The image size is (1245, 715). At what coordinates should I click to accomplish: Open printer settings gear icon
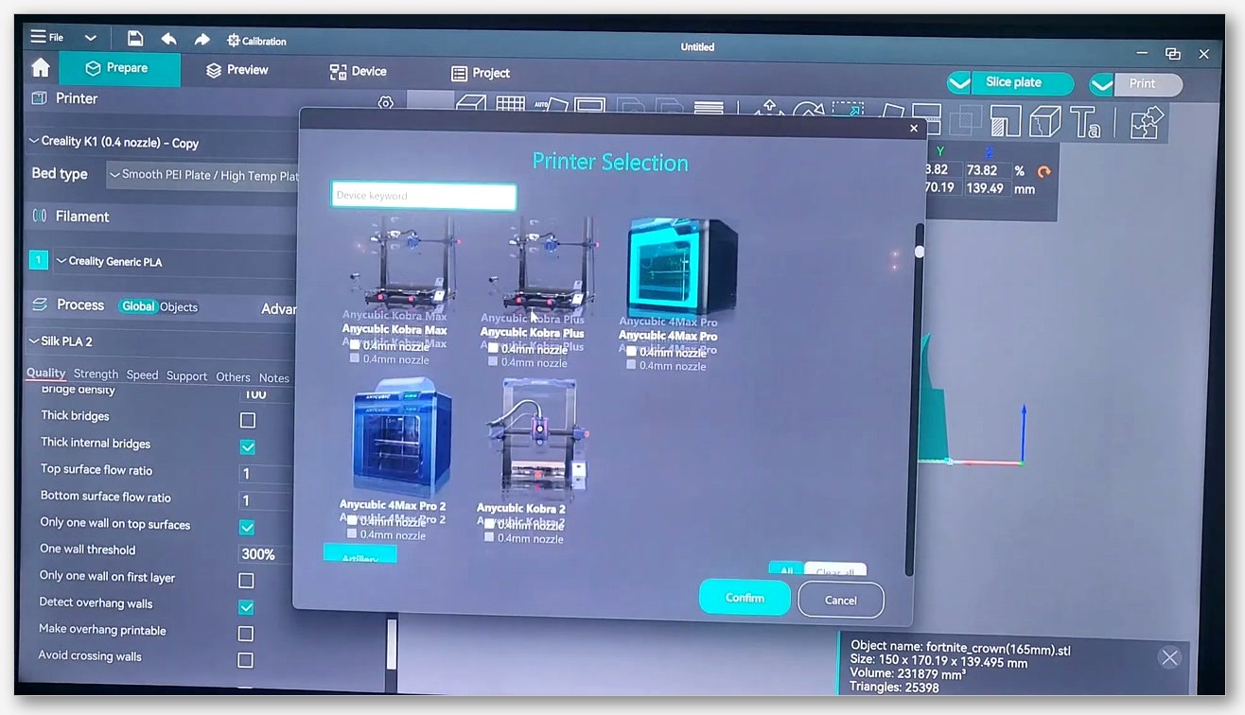point(385,102)
